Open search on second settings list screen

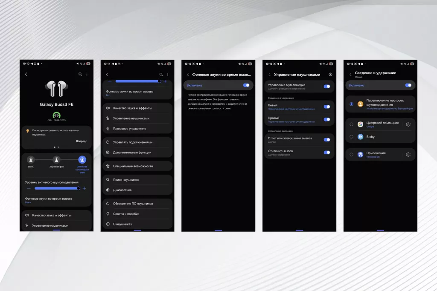pos(161,74)
